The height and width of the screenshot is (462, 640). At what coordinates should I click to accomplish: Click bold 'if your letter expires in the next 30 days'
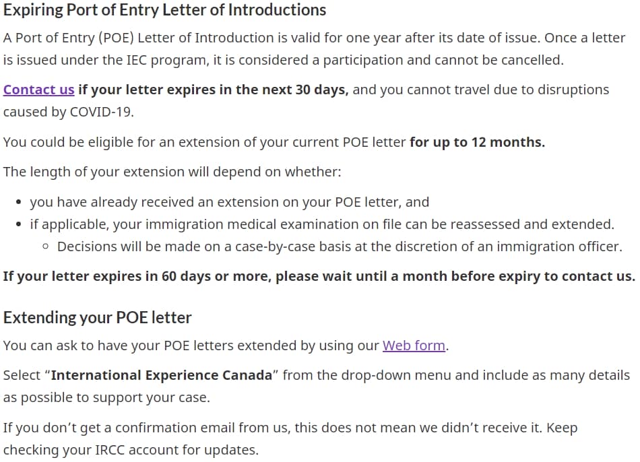pos(214,90)
